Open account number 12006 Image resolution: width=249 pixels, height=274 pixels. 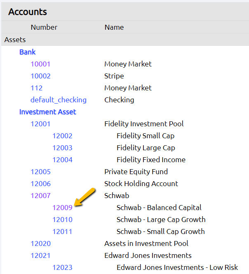pyautogui.click(x=41, y=184)
